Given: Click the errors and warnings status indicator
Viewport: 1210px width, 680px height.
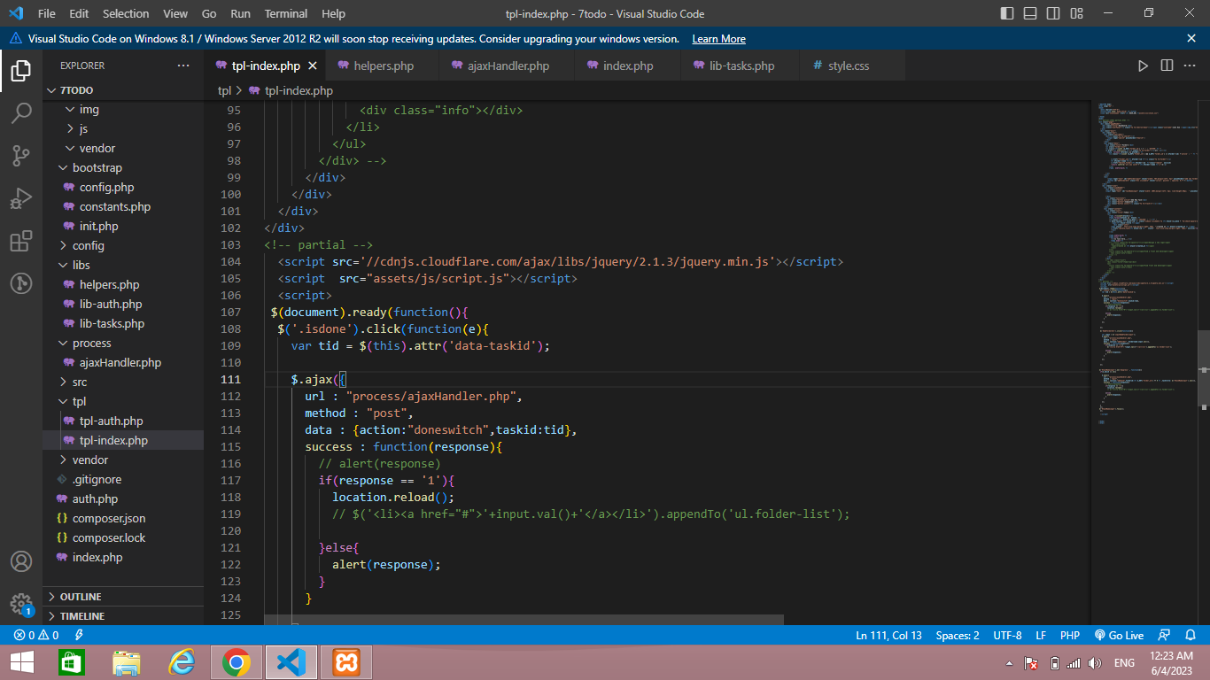Looking at the screenshot, I should click(36, 636).
